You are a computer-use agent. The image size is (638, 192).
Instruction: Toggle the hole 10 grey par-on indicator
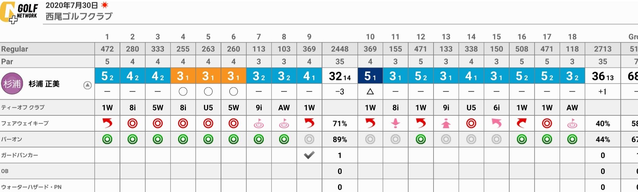tap(370, 139)
